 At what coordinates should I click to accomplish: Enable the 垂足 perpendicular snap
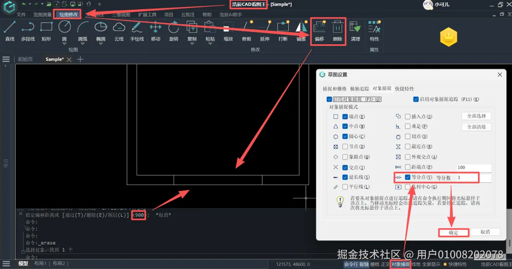pos(408,126)
